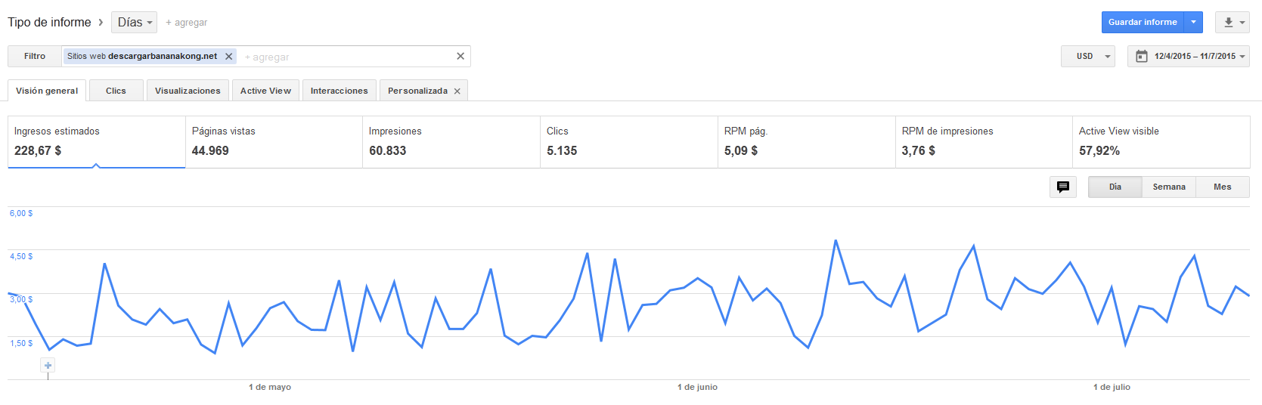
Task: Select the Páginas vistas metric card
Action: point(274,141)
